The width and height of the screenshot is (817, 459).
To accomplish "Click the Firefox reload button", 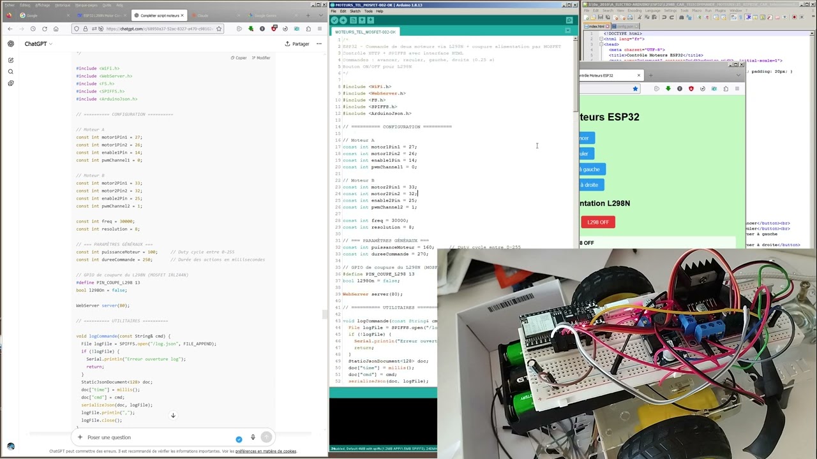I will click(44, 29).
